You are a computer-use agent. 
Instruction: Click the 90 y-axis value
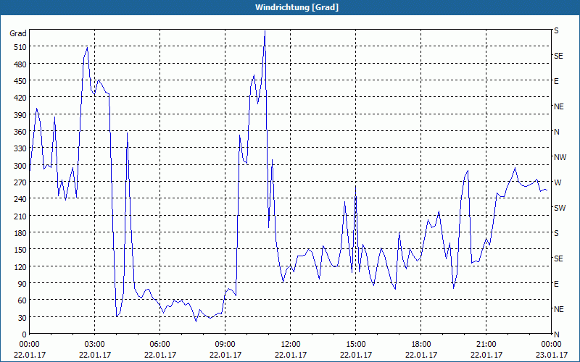22,284
